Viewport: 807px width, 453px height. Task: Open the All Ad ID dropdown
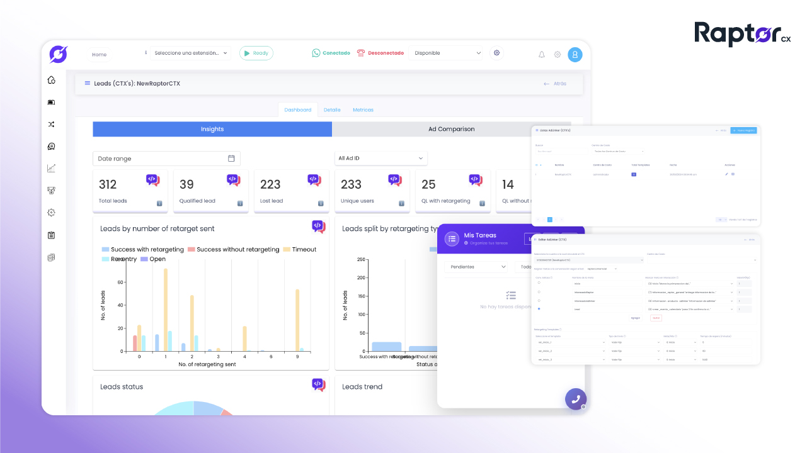pyautogui.click(x=381, y=159)
